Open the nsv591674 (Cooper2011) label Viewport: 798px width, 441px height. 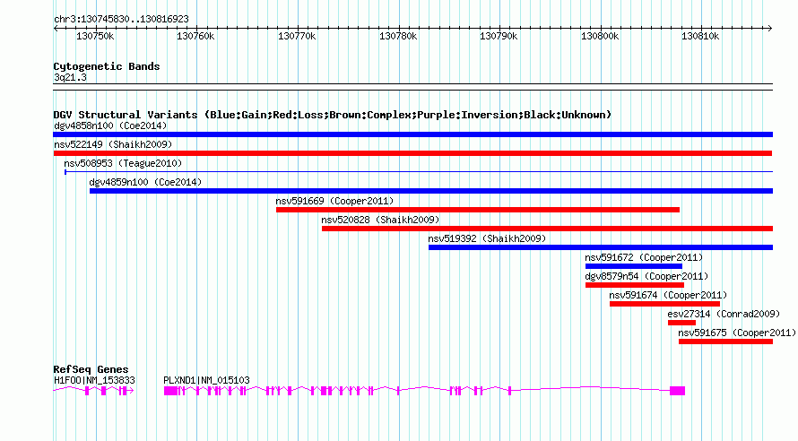tap(668, 295)
